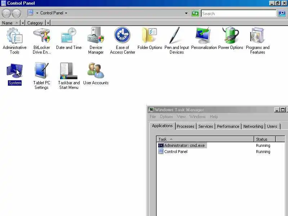Open address bar history dropdown
The image size is (288, 216).
[x=186, y=13]
